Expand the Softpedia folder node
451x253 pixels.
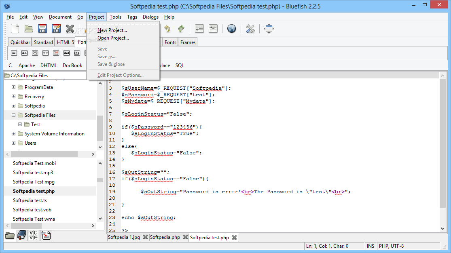pos(13,105)
